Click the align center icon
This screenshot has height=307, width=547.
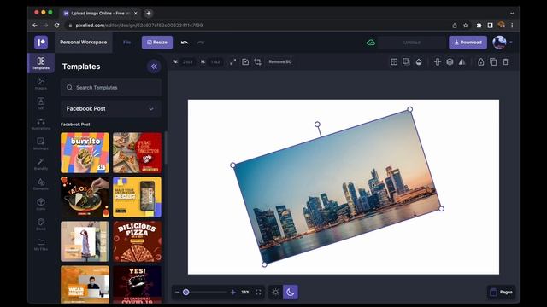pos(438,61)
